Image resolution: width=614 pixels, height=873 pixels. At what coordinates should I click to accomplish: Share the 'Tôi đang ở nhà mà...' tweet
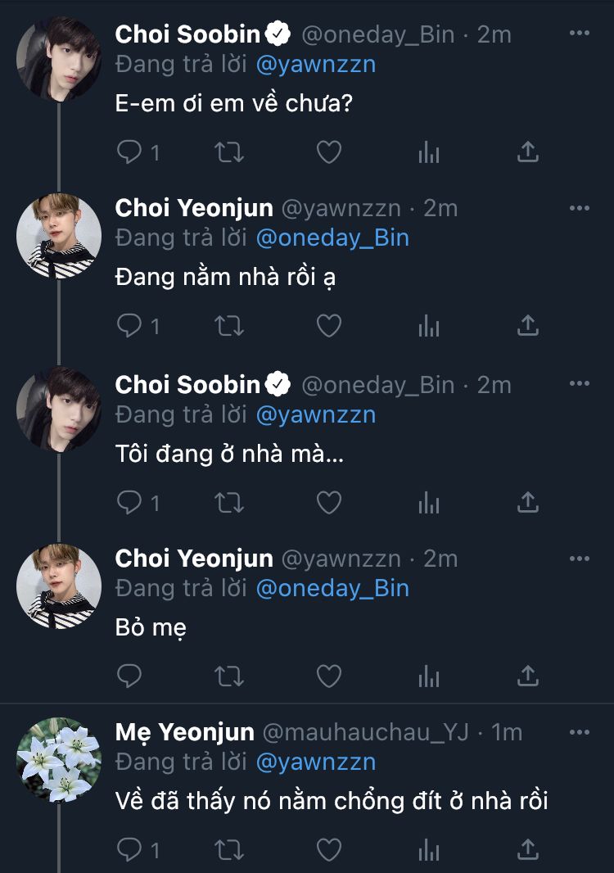(x=528, y=500)
